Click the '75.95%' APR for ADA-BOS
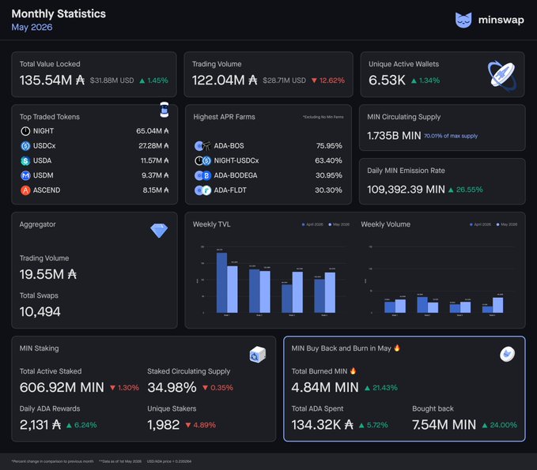The image size is (537, 470). pyautogui.click(x=329, y=145)
